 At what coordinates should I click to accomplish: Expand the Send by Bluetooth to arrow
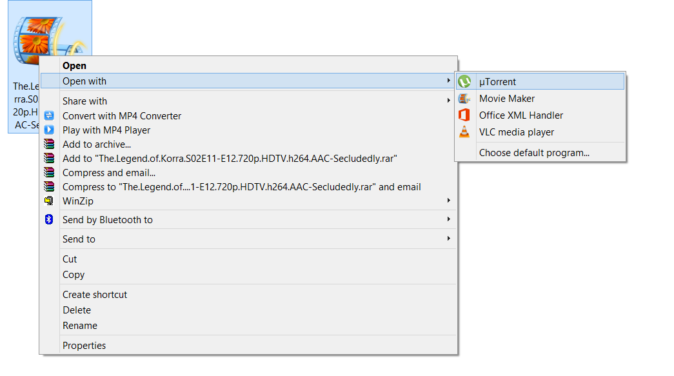448,219
